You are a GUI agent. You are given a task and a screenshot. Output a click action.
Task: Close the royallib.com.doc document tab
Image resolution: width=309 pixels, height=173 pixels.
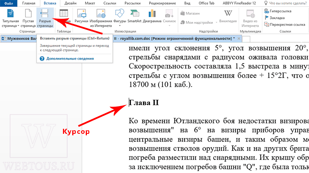[239, 38]
